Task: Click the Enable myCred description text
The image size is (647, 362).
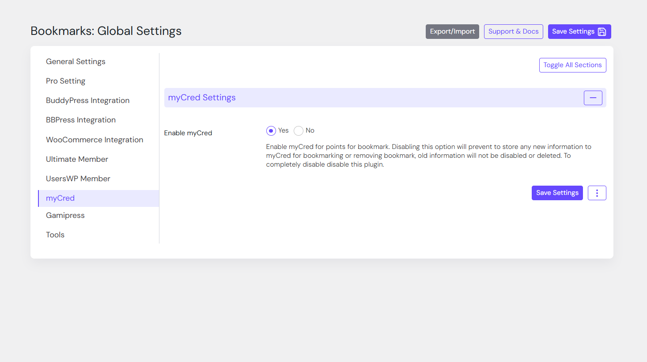Action: [x=428, y=156]
